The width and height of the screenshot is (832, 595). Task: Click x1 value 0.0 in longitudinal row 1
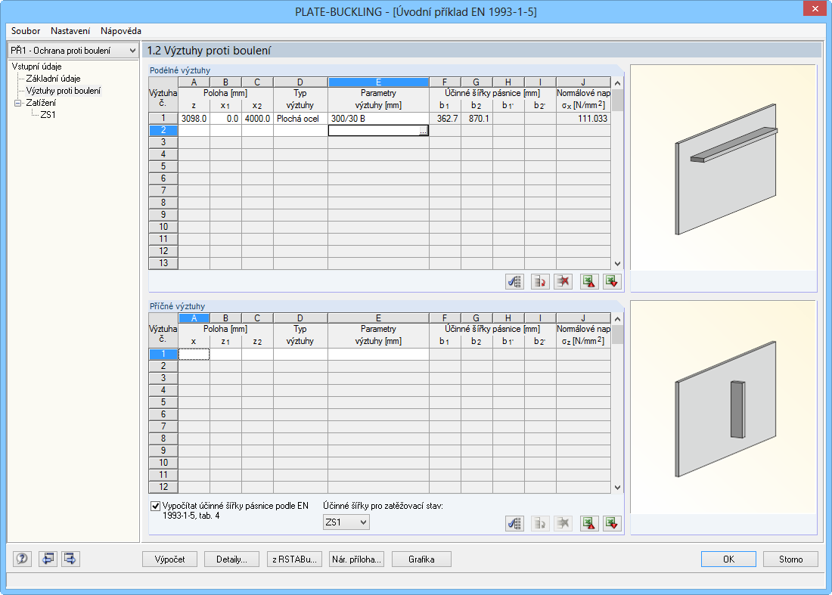225,118
